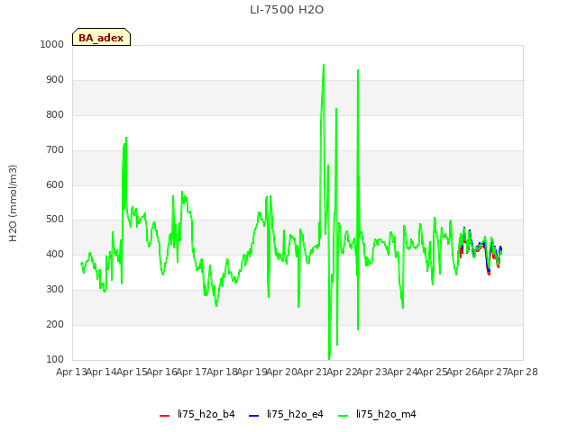Click the Apr 23 x-axis label
The width and height of the screenshot is (577, 432).
pos(372,372)
